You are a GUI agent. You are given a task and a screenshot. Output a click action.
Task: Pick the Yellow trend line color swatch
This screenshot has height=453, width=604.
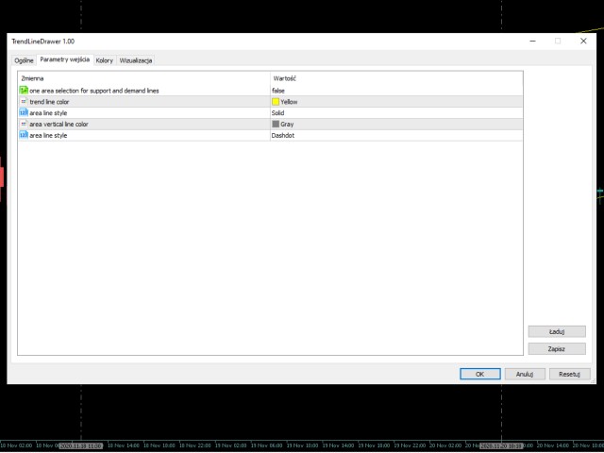(x=276, y=102)
